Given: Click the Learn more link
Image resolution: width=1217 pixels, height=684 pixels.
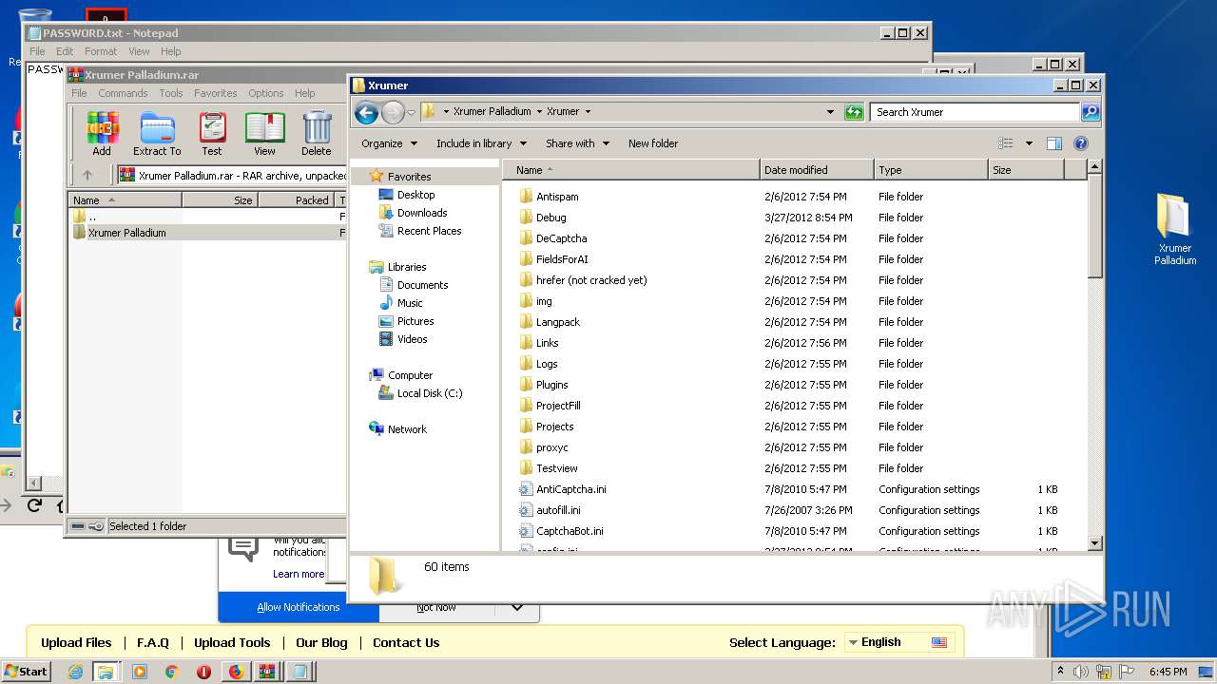Looking at the screenshot, I should point(299,574).
